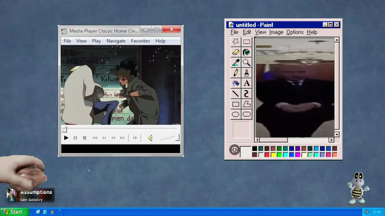The image size is (385, 216).
Task: Click the fast-forward button in media player
Action: coord(113,138)
